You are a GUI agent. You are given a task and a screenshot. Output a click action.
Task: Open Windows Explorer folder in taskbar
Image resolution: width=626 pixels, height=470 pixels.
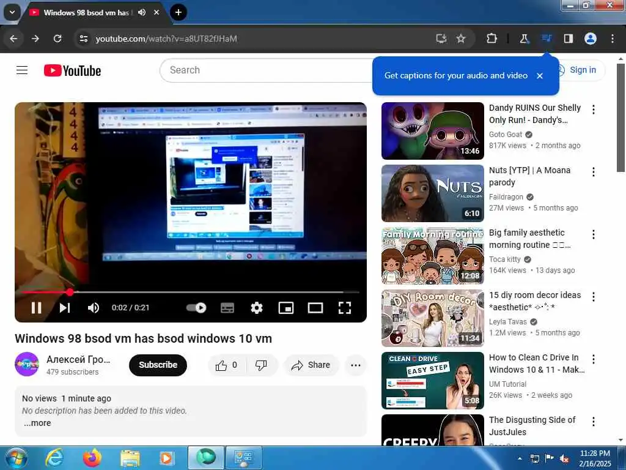tap(130, 458)
